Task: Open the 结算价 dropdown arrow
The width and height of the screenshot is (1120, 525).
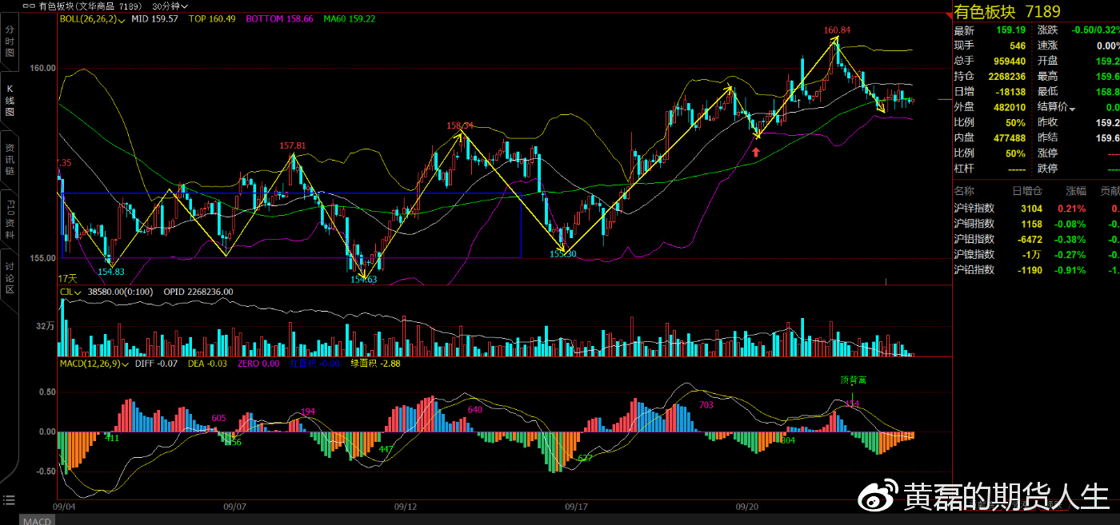Action: coord(1072,108)
